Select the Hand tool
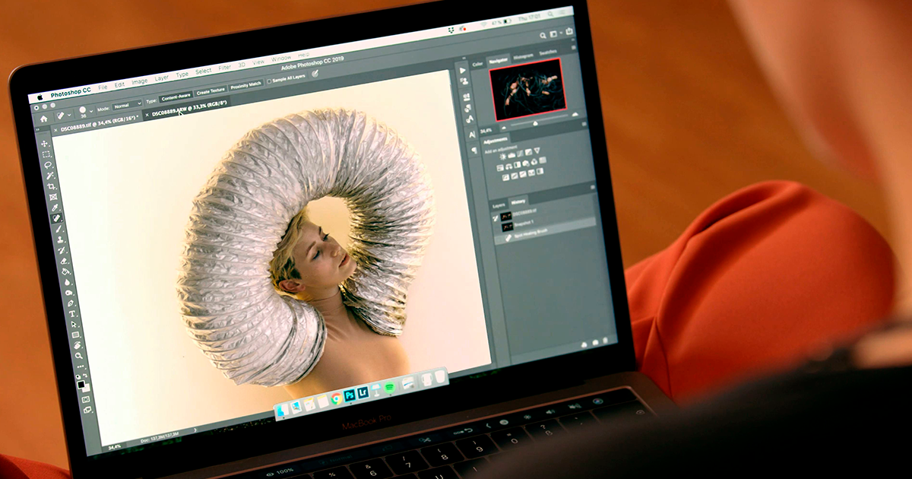The width and height of the screenshot is (912, 479). [78, 345]
